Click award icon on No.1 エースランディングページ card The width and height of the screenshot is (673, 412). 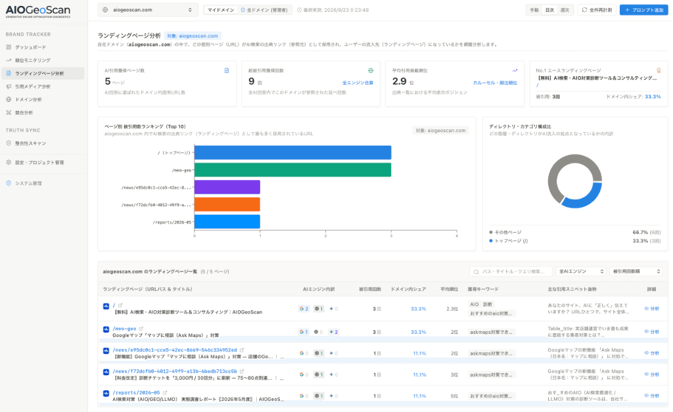point(659,70)
